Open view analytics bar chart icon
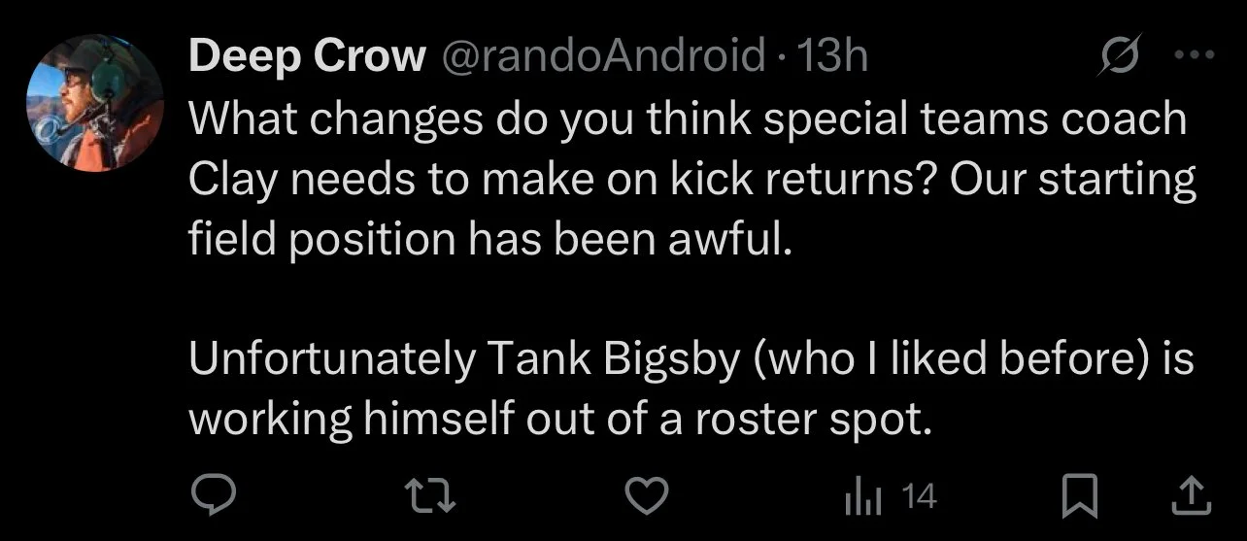1247x541 pixels. click(861, 498)
